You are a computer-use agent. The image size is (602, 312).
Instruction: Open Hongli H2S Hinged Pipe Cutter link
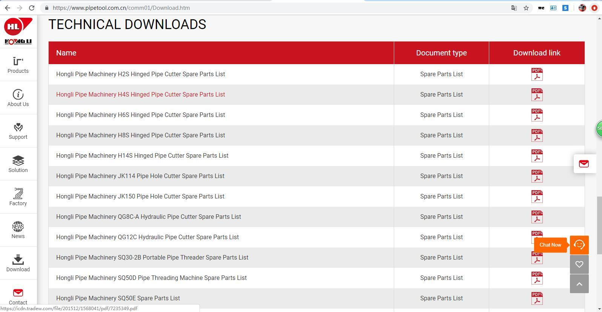[140, 74]
